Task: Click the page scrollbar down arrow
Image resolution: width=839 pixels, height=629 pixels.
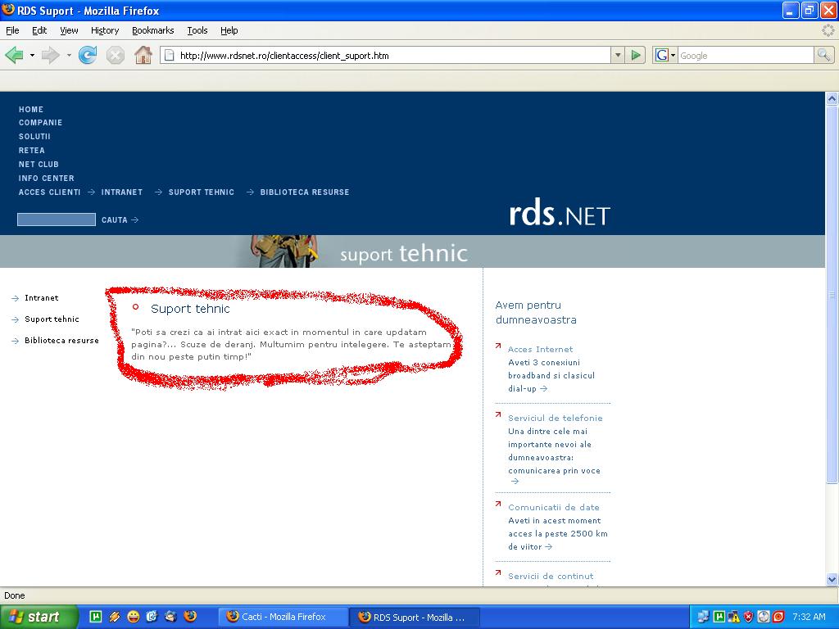Action: [x=832, y=579]
